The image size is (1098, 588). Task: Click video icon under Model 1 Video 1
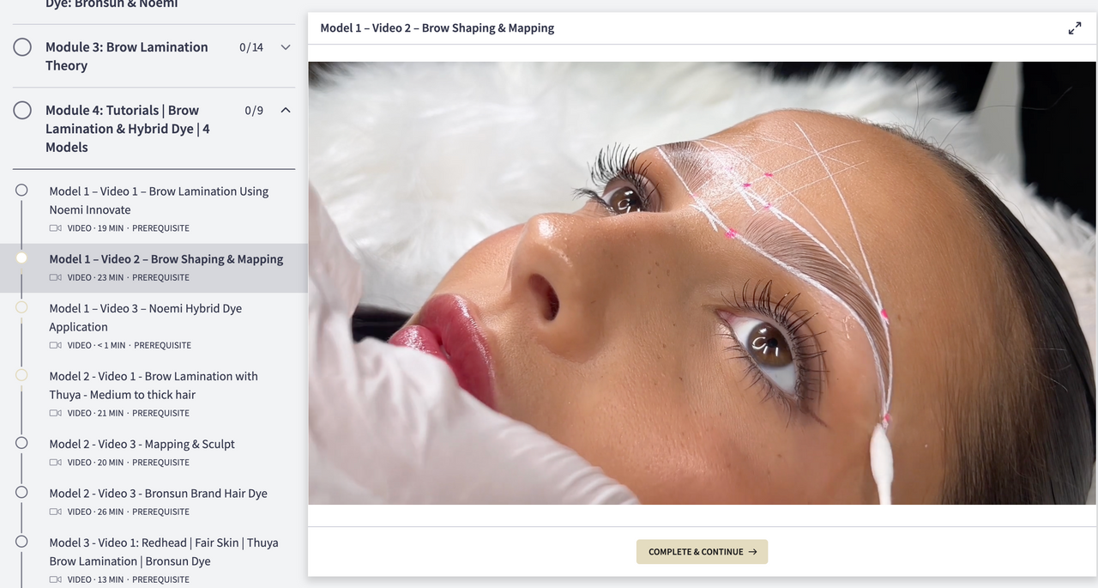pos(56,228)
